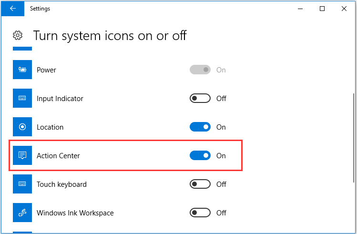Click the Location target icon tile

coord(22,127)
